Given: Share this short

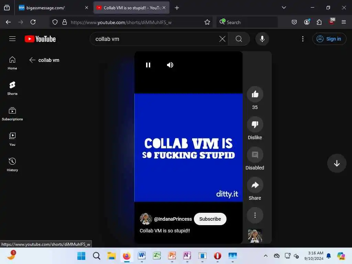Looking at the screenshot, I should point(255,185).
